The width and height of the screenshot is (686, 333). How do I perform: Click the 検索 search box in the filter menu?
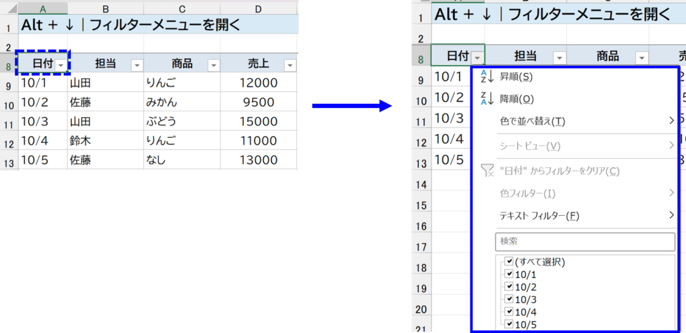coord(586,242)
